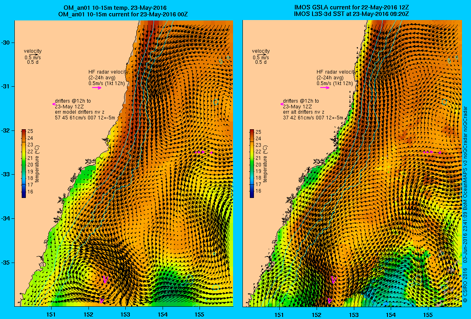Click 'err model drifters nv z' text in left map

(x=79, y=112)
